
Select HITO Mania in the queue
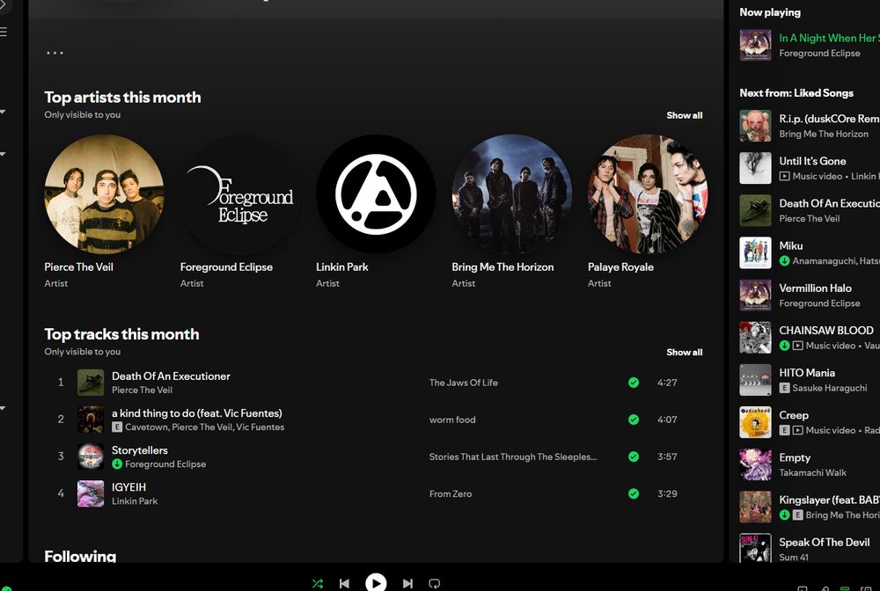pyautogui.click(x=806, y=373)
